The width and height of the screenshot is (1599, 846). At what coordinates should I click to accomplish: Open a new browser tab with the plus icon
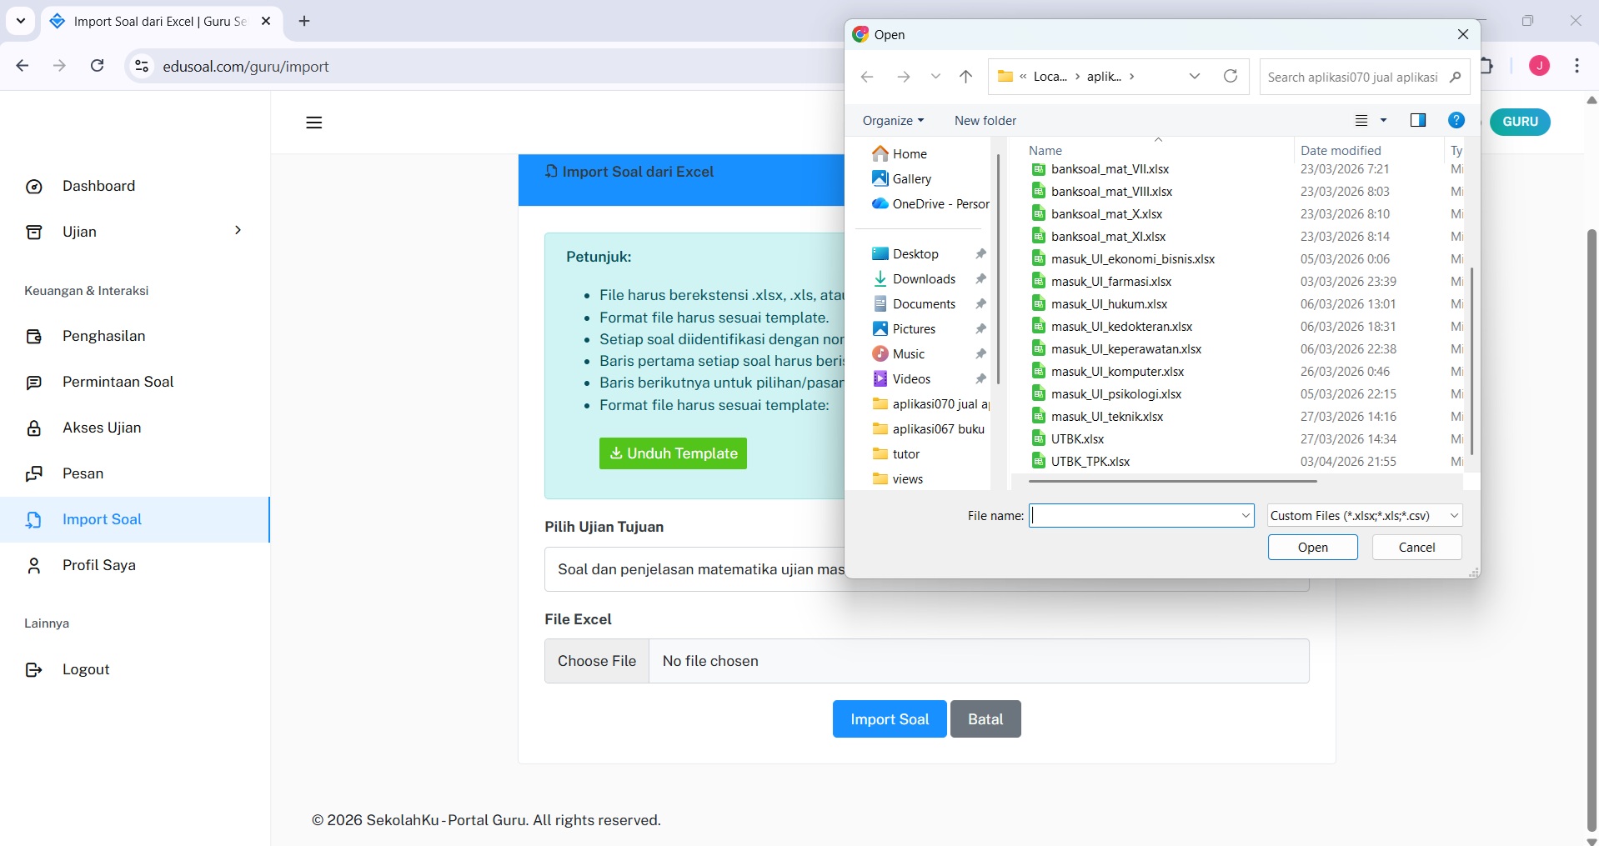point(304,22)
